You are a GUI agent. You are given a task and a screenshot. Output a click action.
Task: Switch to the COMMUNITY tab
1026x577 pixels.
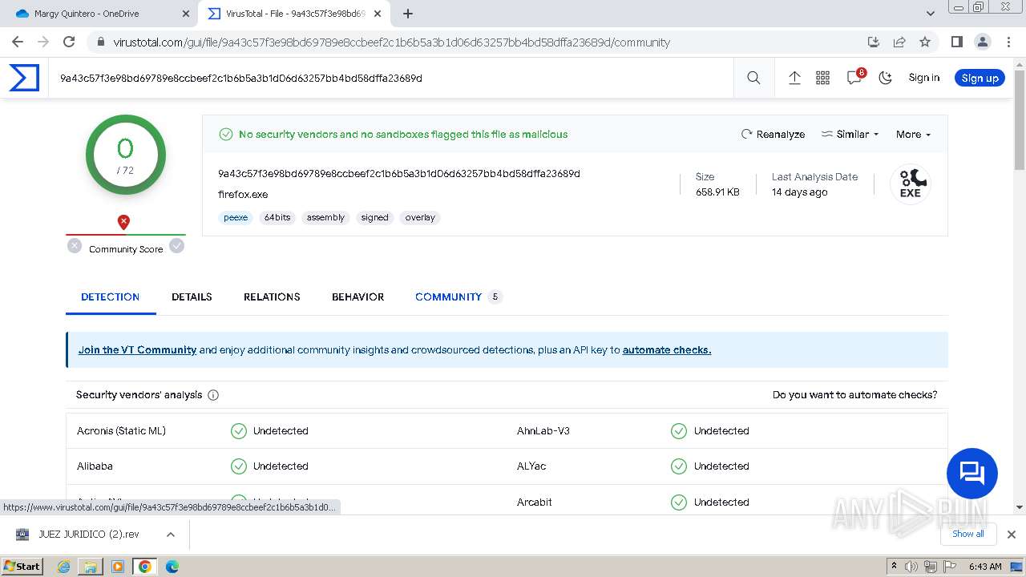[x=458, y=297]
